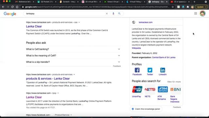Open the LinkedIn profile icon

pos(163,70)
